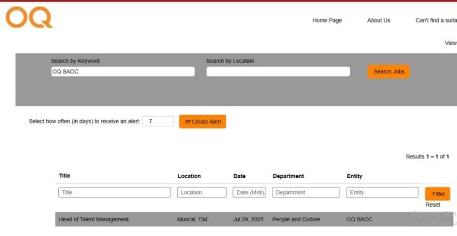Select the "Muscat, OM" location cell
Image resolution: width=457 pixels, height=236 pixels.
pos(192,219)
